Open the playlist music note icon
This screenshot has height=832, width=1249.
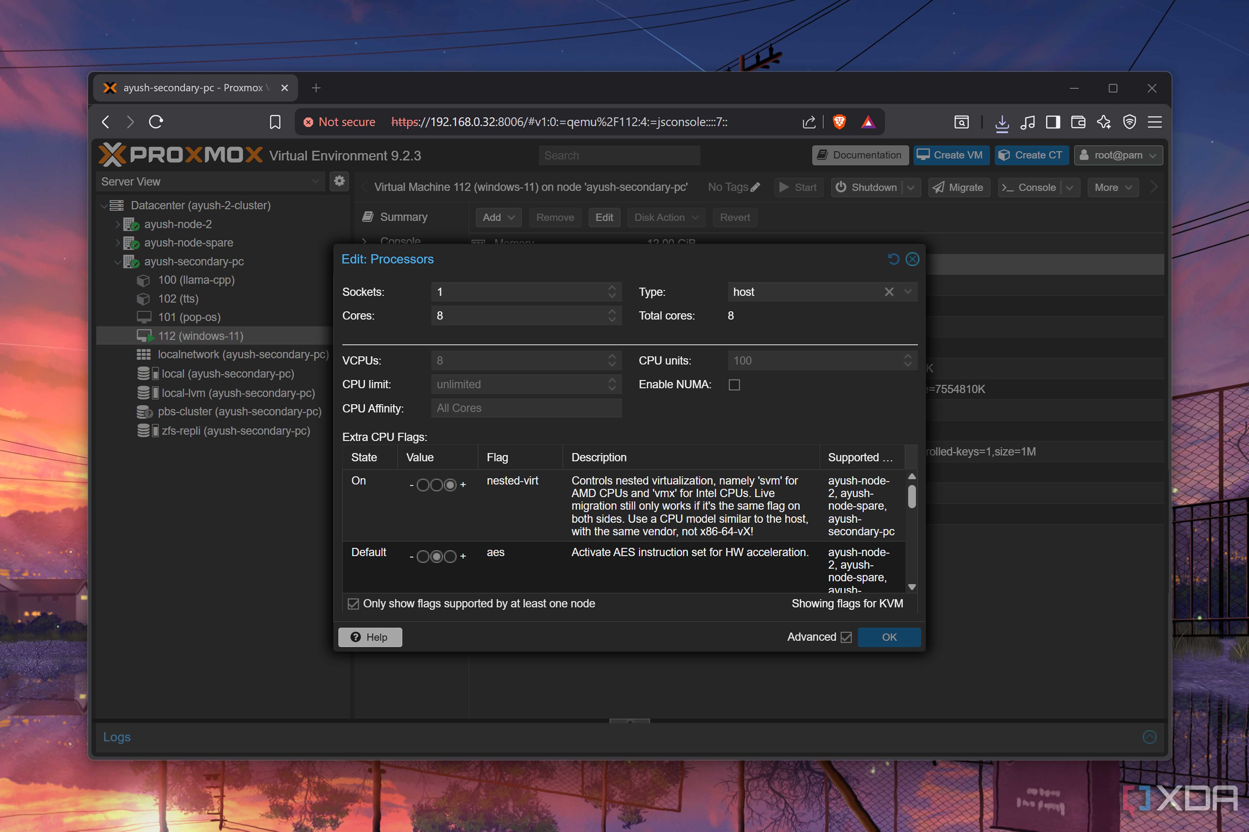[1027, 122]
